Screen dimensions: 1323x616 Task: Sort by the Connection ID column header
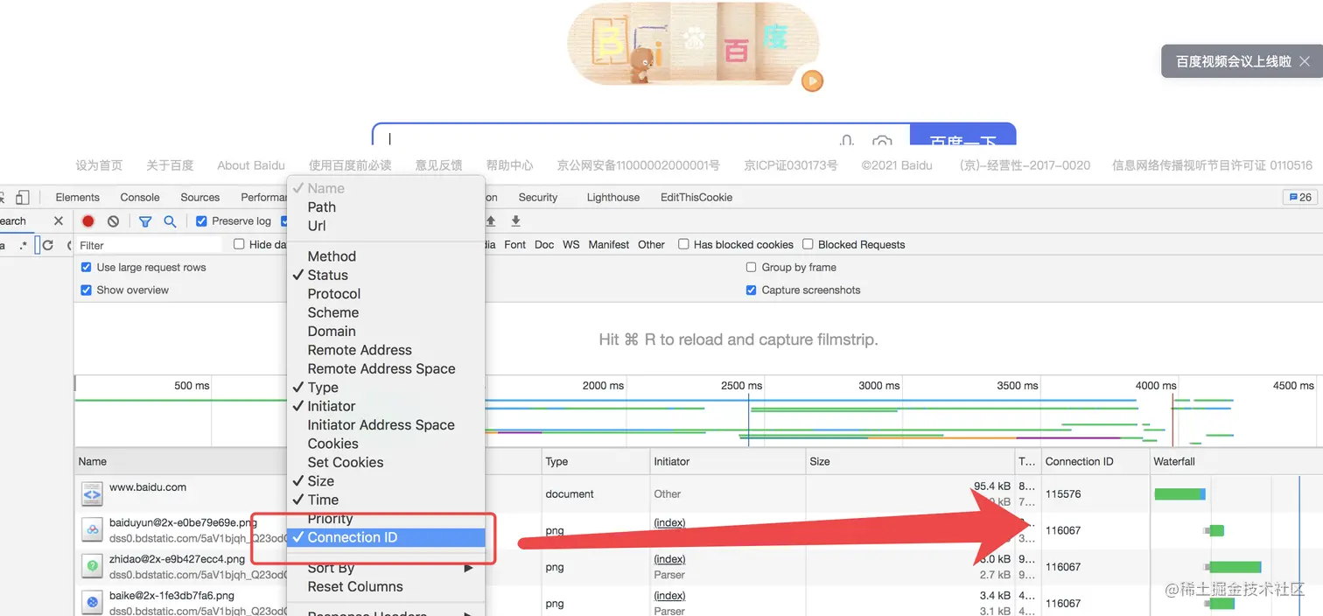tap(1095, 461)
